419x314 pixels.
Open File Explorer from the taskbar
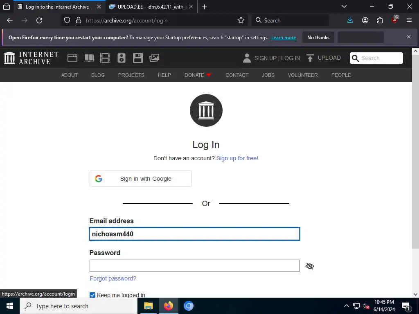coord(148,306)
